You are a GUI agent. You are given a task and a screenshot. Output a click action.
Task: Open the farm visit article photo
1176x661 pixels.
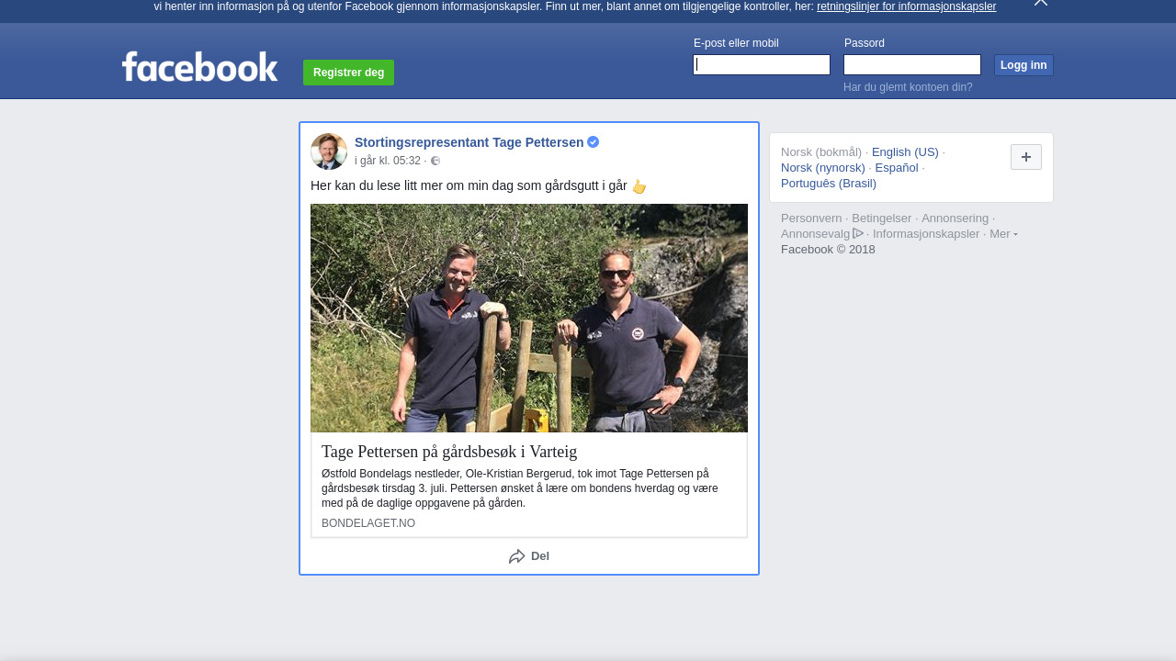tap(529, 318)
